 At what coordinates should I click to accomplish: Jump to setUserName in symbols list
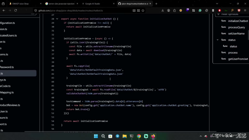pyautogui.click(x=236, y=34)
